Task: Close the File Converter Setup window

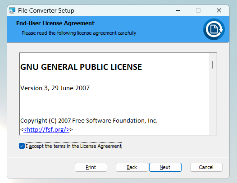Action: [x=219, y=10]
